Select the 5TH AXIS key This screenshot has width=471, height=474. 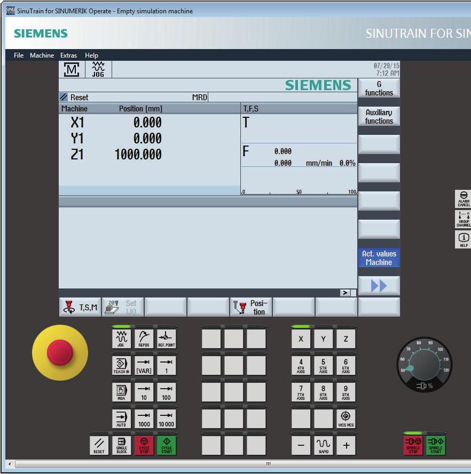(x=323, y=365)
